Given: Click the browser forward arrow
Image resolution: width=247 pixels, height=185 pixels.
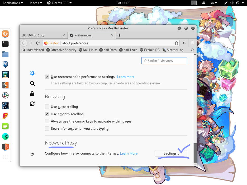Looking at the screenshot, I should [x=31, y=43].
